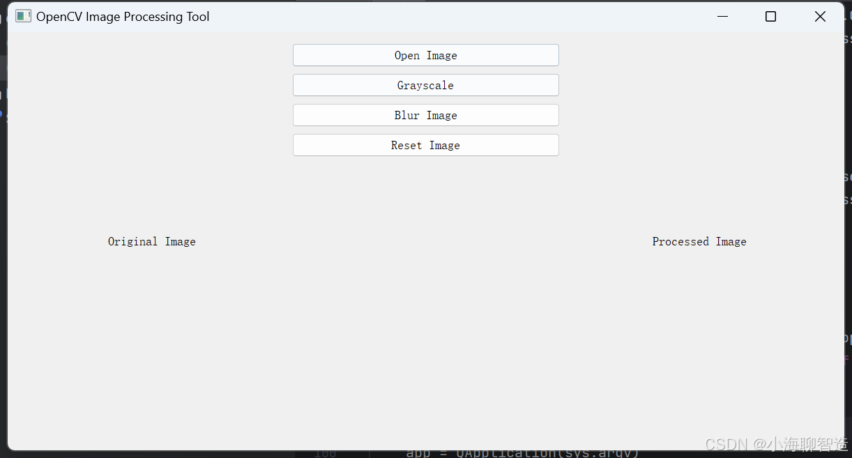
Task: Minimize the OpenCV tool window
Action: pos(722,16)
